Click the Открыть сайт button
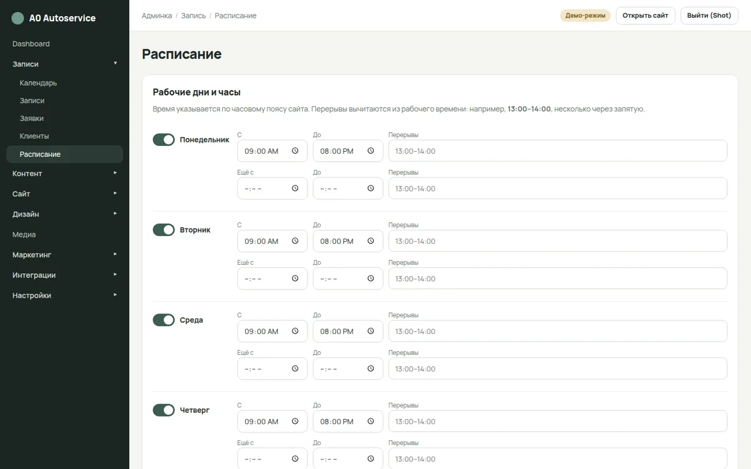Image resolution: width=751 pixels, height=469 pixels. click(645, 16)
